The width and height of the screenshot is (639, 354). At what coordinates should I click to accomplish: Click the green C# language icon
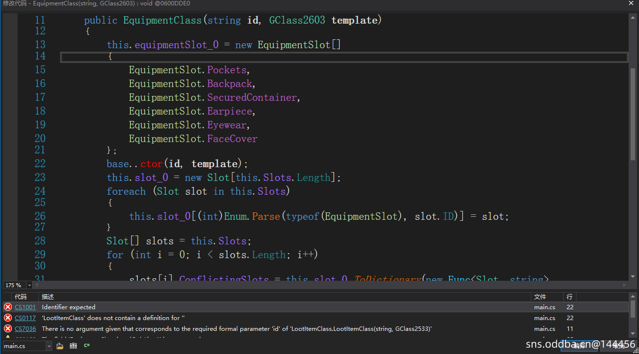(x=87, y=346)
